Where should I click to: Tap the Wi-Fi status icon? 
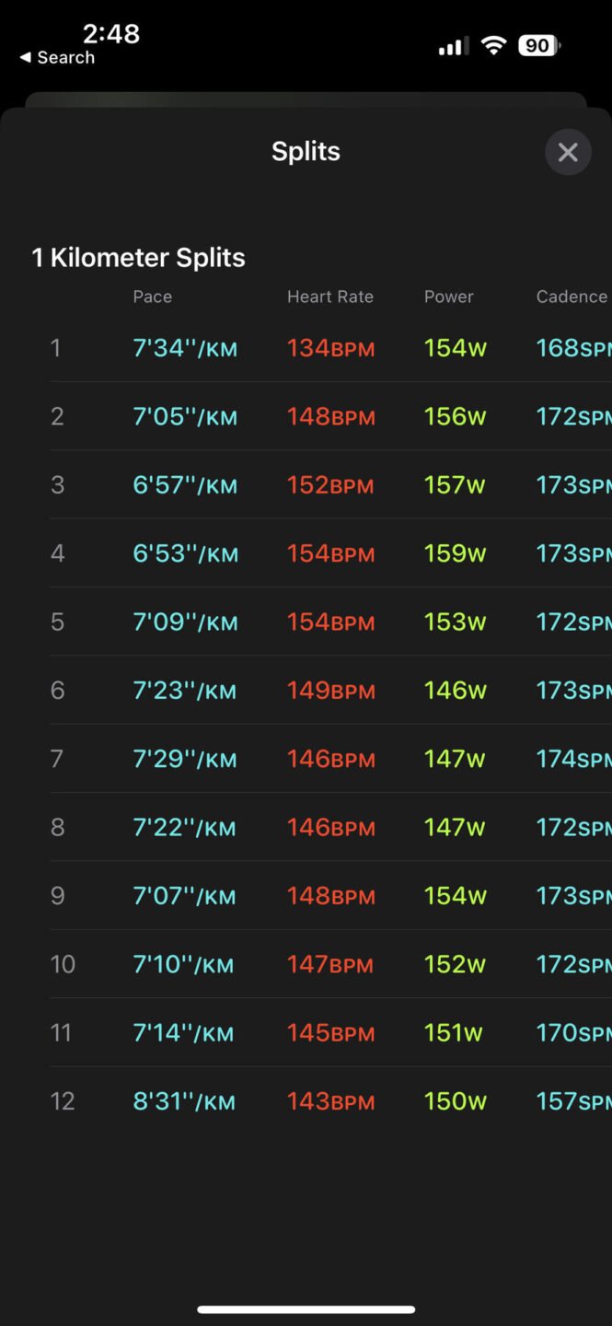click(494, 46)
